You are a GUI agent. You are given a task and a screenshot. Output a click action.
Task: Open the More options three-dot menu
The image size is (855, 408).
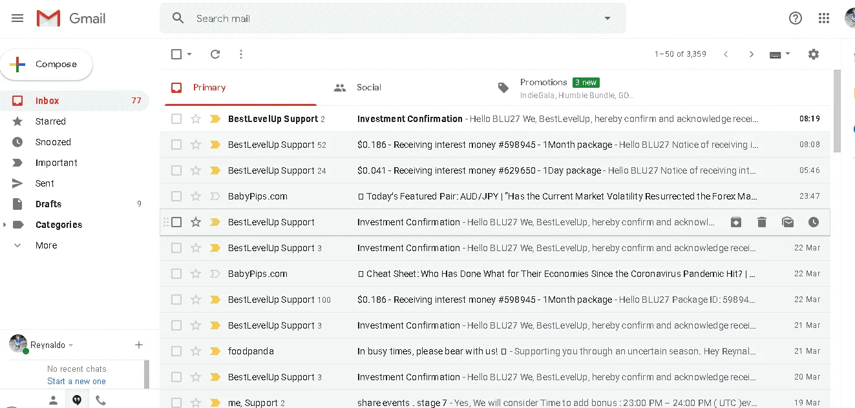241,54
